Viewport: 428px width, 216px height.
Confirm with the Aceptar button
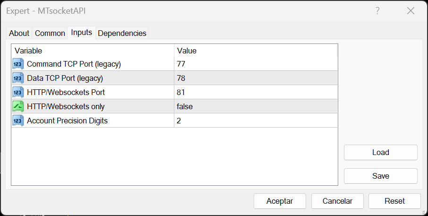[280, 201]
